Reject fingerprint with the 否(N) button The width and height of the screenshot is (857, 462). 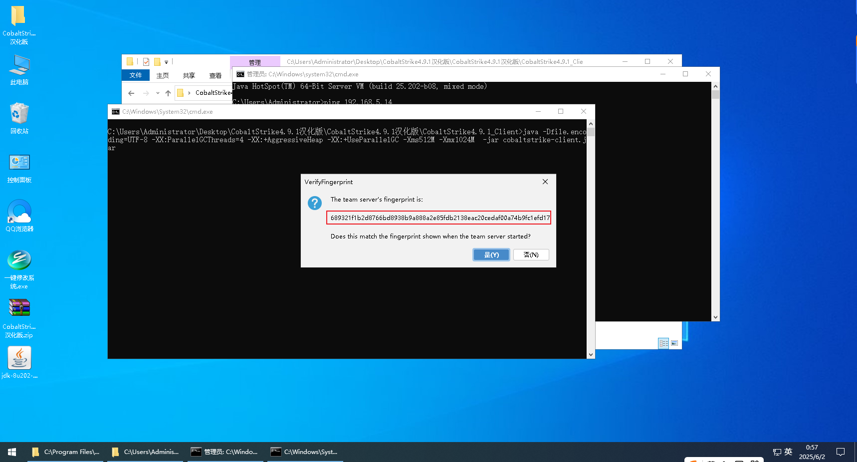531,255
